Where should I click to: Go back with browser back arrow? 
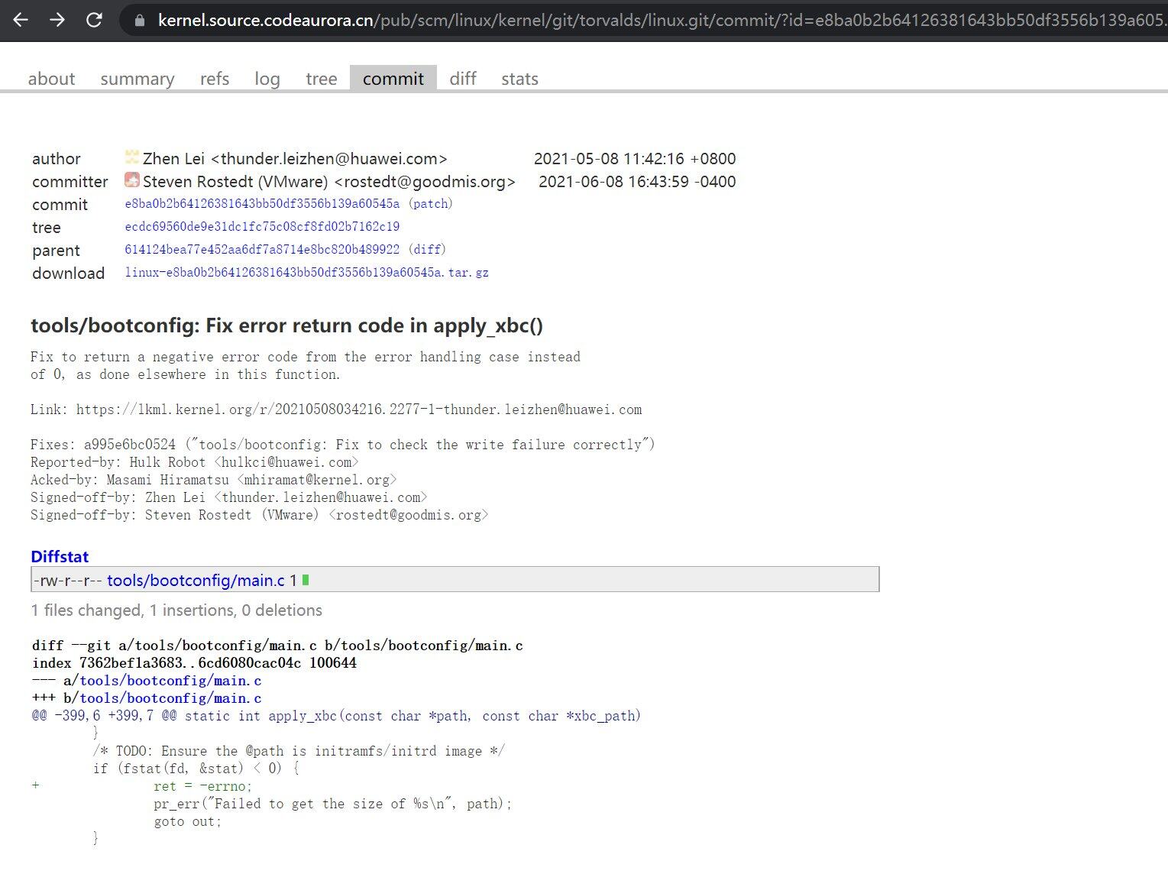21,19
